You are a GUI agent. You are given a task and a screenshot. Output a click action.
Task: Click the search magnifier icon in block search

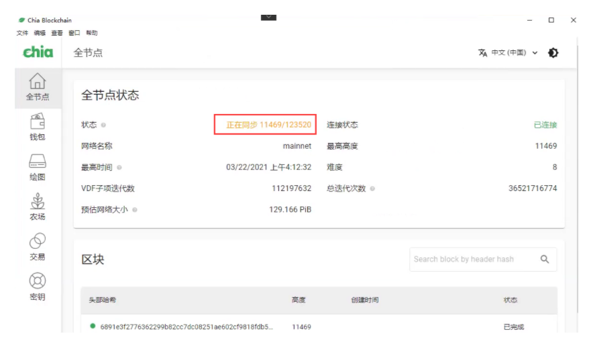pyautogui.click(x=545, y=260)
